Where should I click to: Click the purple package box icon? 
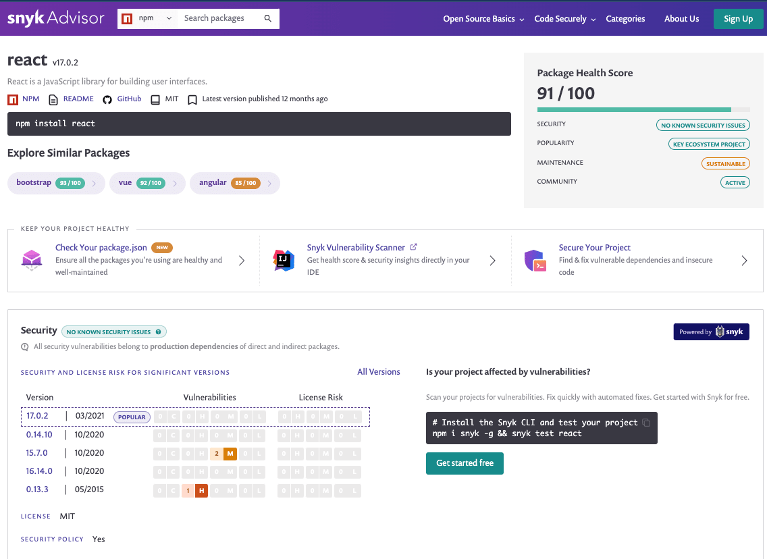click(32, 260)
